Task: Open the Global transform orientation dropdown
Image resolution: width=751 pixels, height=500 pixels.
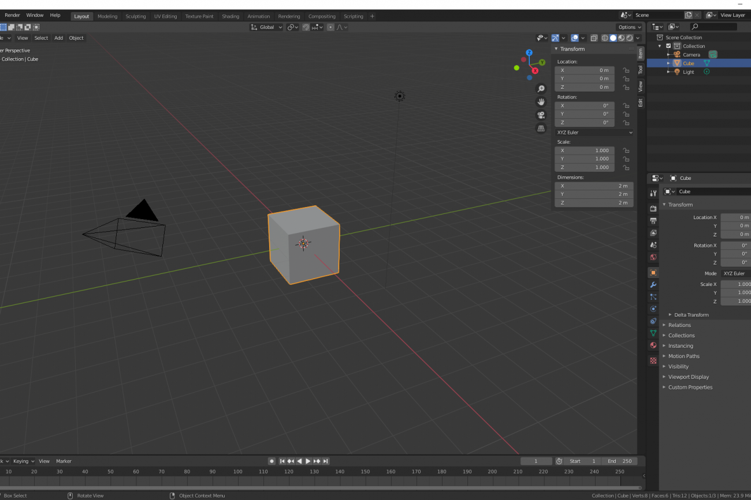Action: (x=267, y=27)
